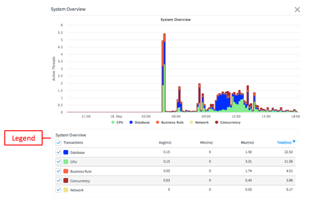Click Concurrency max value 0.43

[249, 180]
